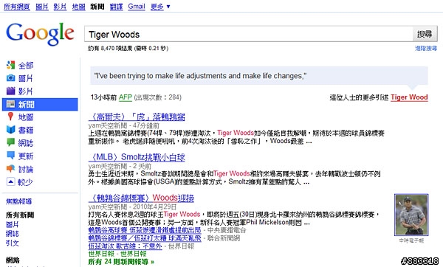
Task: Select the 書籍 text label in sidebar
Action: click(26, 130)
